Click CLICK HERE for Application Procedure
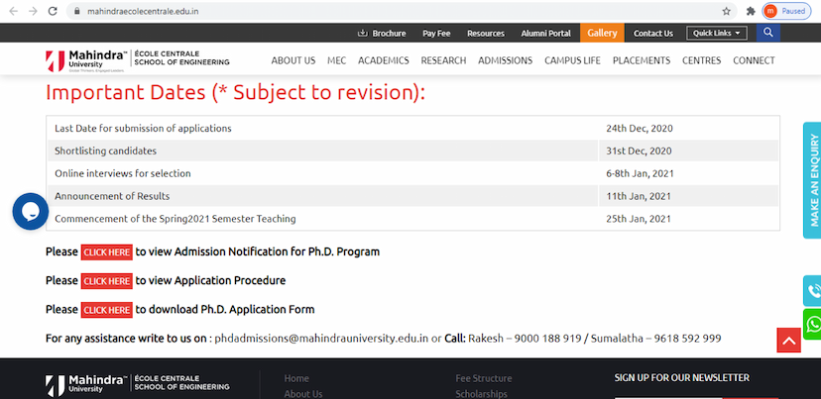This screenshot has width=821, height=399. coord(107,281)
